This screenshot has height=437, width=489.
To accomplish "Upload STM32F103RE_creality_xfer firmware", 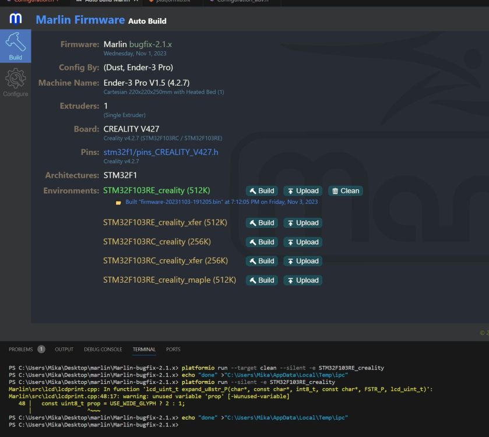I will [x=303, y=223].
